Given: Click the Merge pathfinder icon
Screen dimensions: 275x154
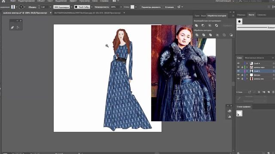Looking at the screenshot, I should [x=210, y=35].
